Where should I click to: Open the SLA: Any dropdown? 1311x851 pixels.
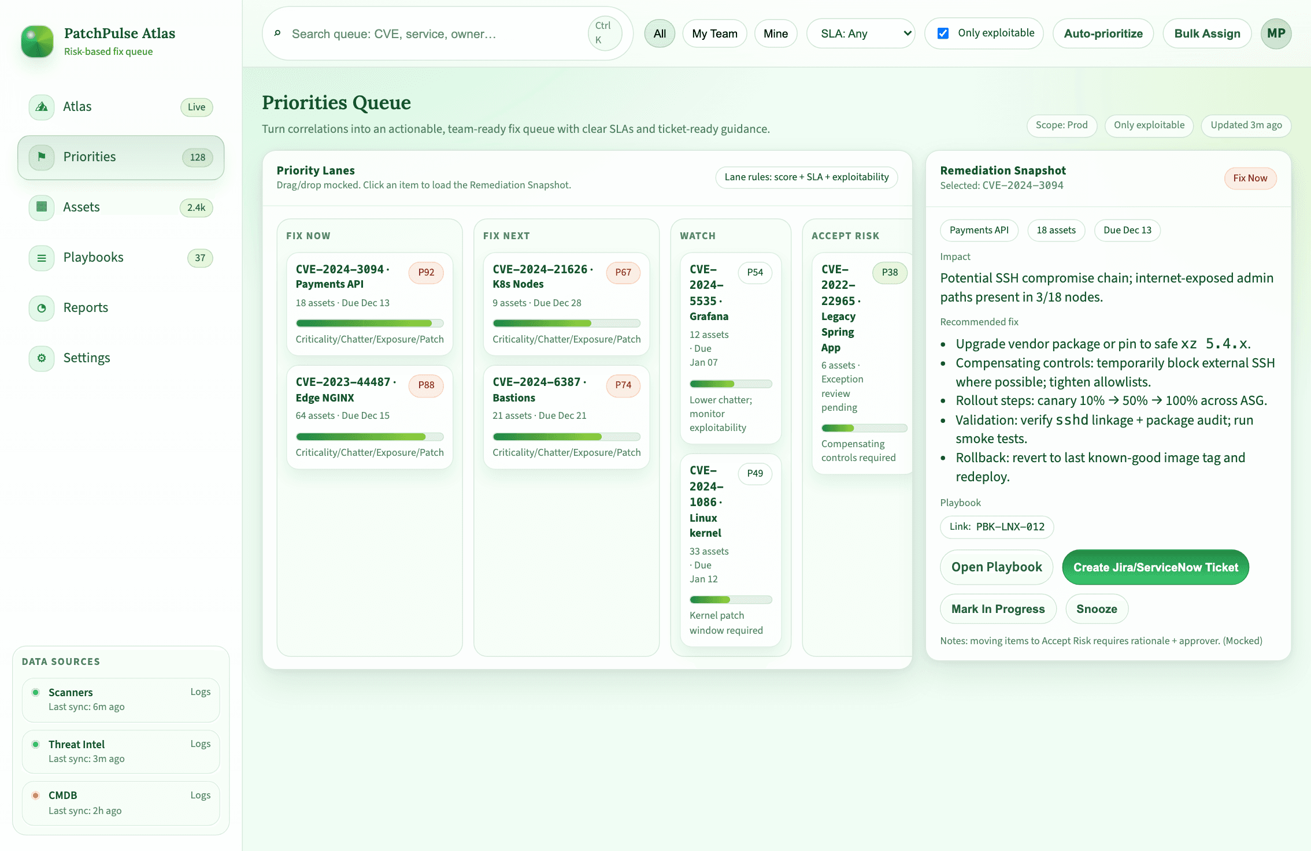tap(860, 34)
